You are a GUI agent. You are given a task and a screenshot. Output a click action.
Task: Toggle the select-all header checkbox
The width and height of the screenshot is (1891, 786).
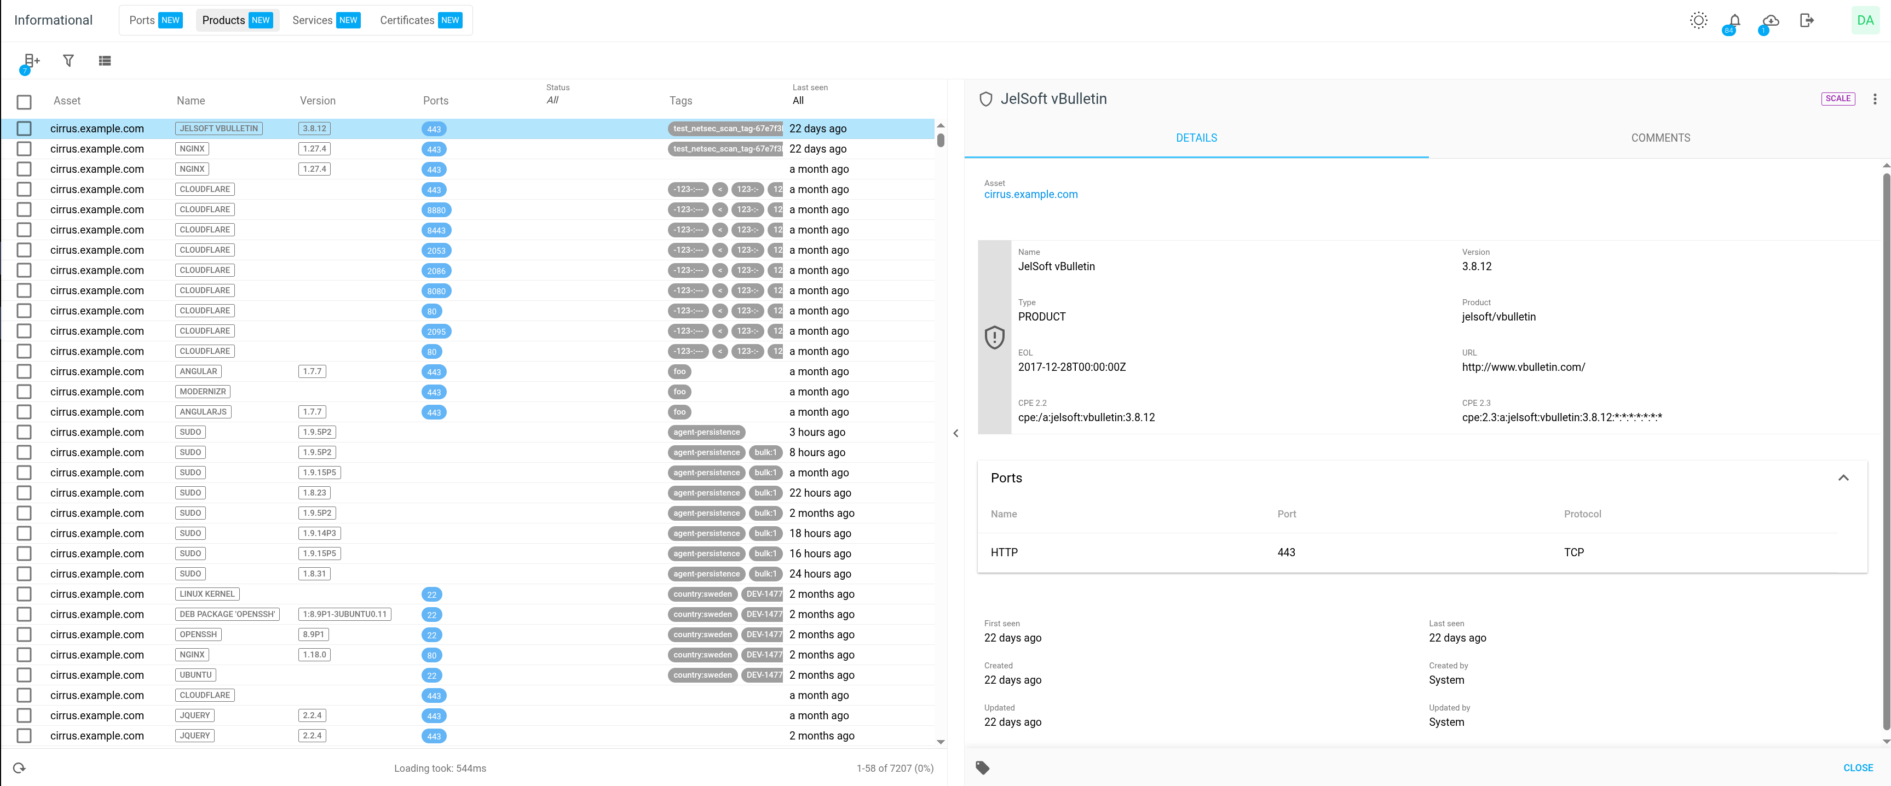point(24,102)
